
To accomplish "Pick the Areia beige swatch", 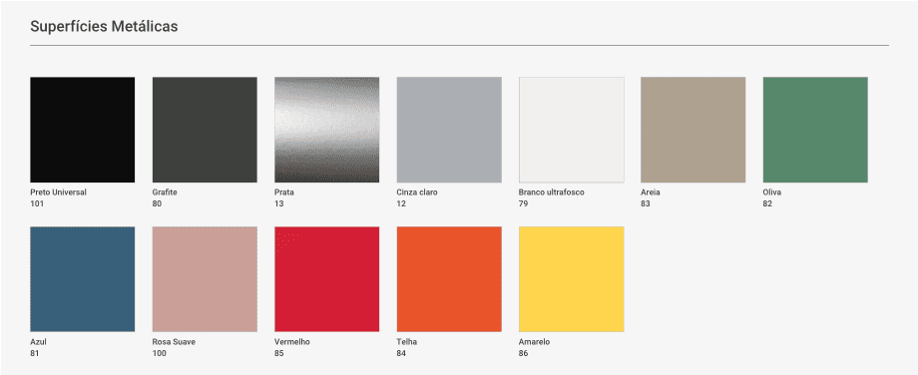I will [693, 130].
